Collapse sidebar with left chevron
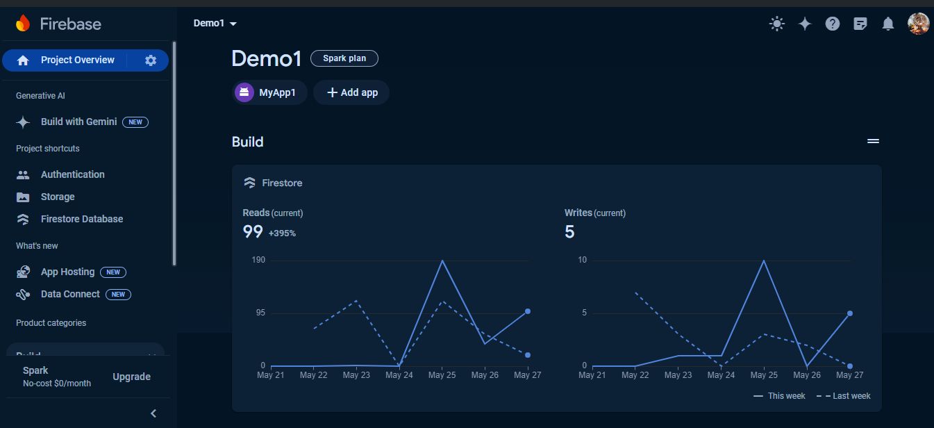934x428 pixels. tap(153, 413)
